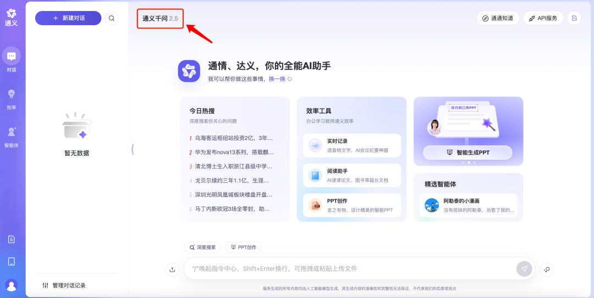Screen dimensions: 594x298
Task: Click the search conversations magnifier icon
Action: [111, 18]
